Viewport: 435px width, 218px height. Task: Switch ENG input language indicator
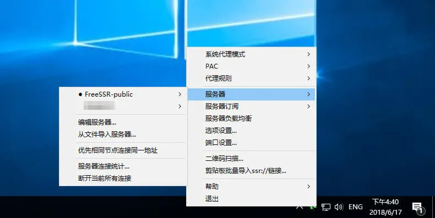[x=355, y=207]
